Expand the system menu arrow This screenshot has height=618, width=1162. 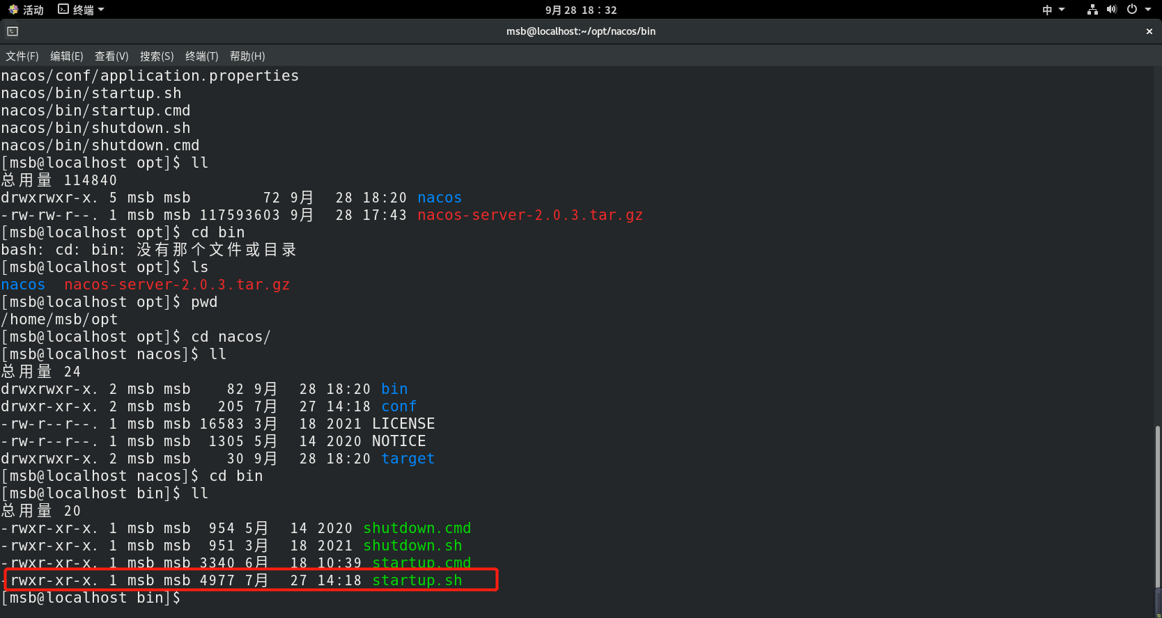1148,10
